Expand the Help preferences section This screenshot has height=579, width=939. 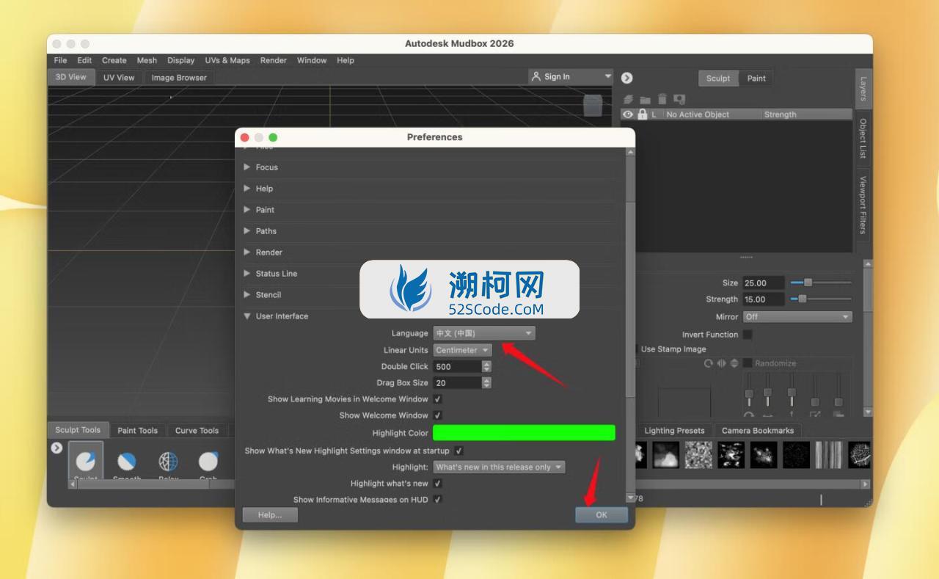(x=247, y=189)
